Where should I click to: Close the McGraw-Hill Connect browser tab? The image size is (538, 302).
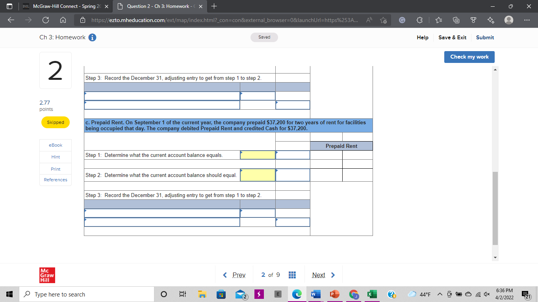[106, 6]
